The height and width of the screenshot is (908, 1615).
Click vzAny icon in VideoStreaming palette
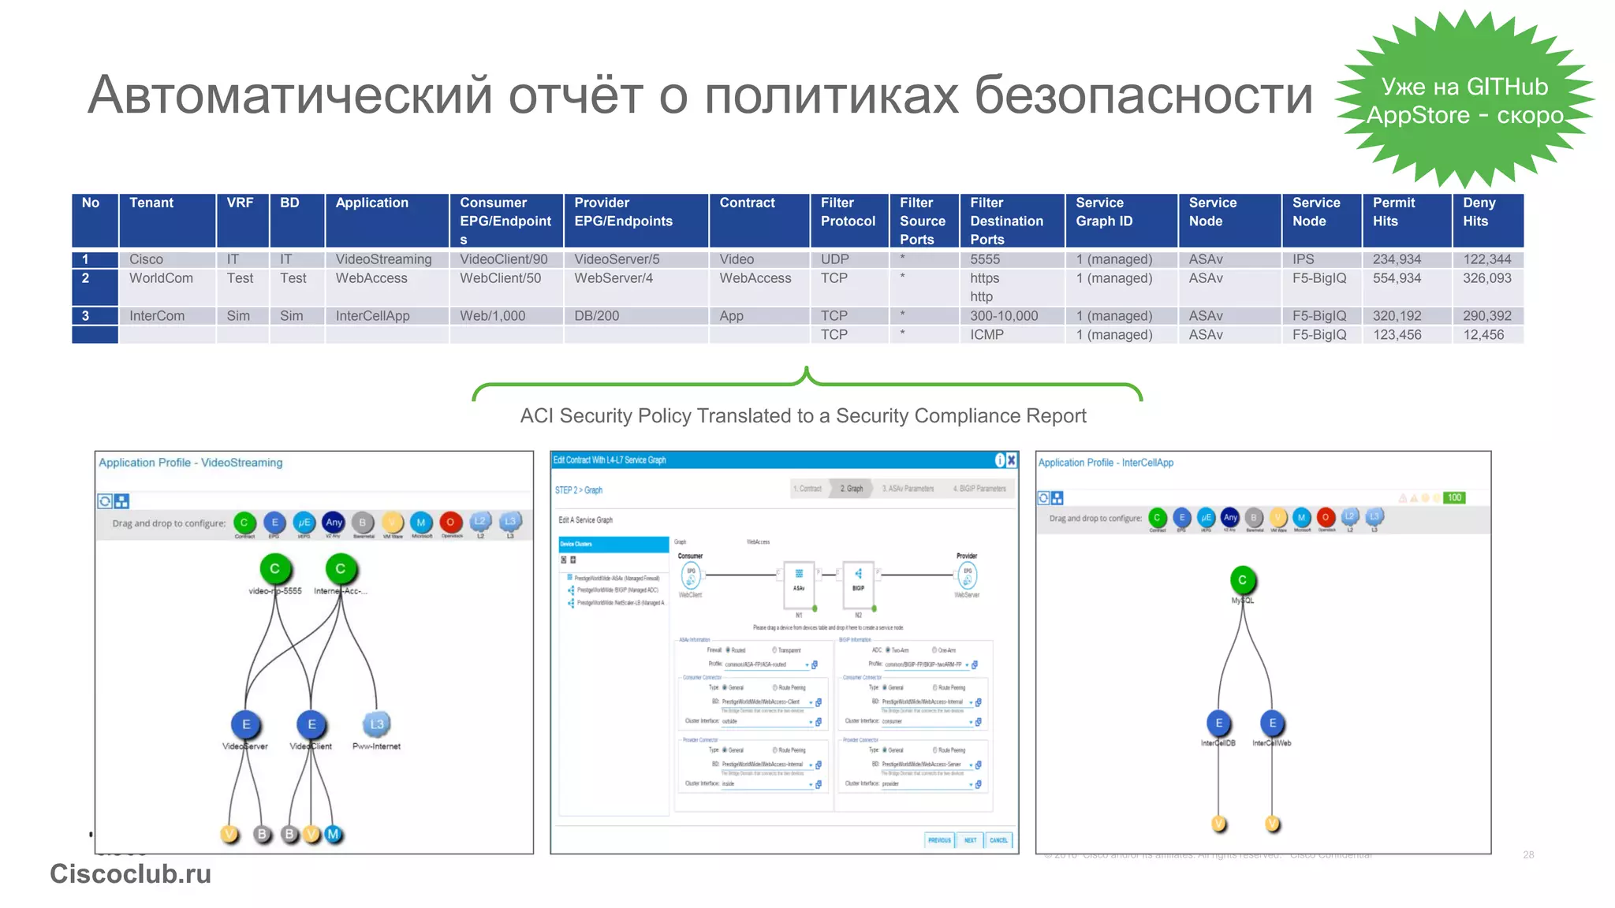click(x=334, y=523)
